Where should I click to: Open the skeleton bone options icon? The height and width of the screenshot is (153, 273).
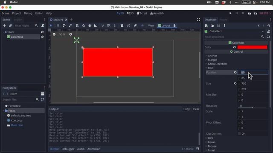[135, 25]
